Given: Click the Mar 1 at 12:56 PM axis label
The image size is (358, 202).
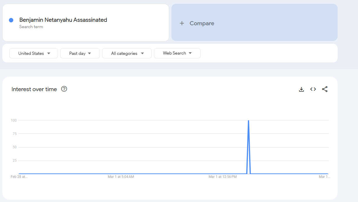Looking at the screenshot, I should [x=223, y=176].
